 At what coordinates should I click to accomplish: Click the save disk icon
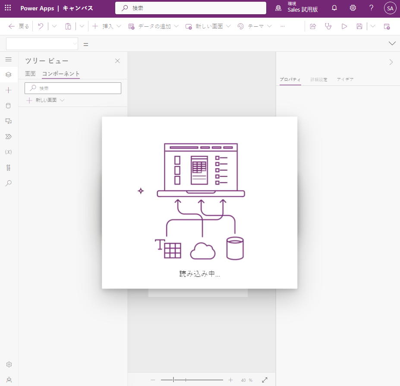(x=359, y=26)
